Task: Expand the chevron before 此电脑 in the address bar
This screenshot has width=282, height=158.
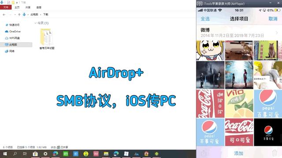Action: (28, 14)
